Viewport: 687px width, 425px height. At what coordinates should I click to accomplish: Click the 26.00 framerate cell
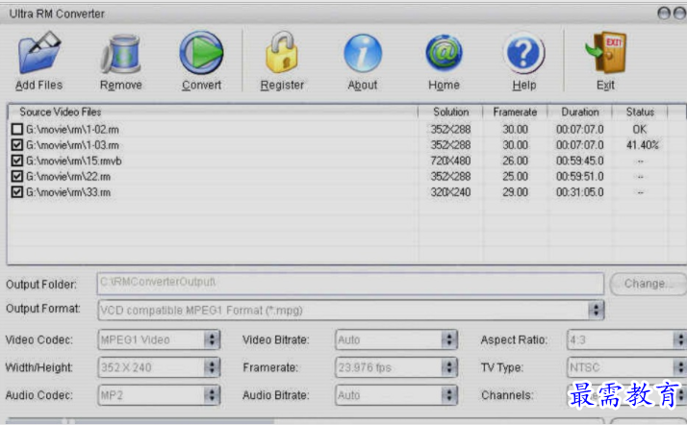516,162
